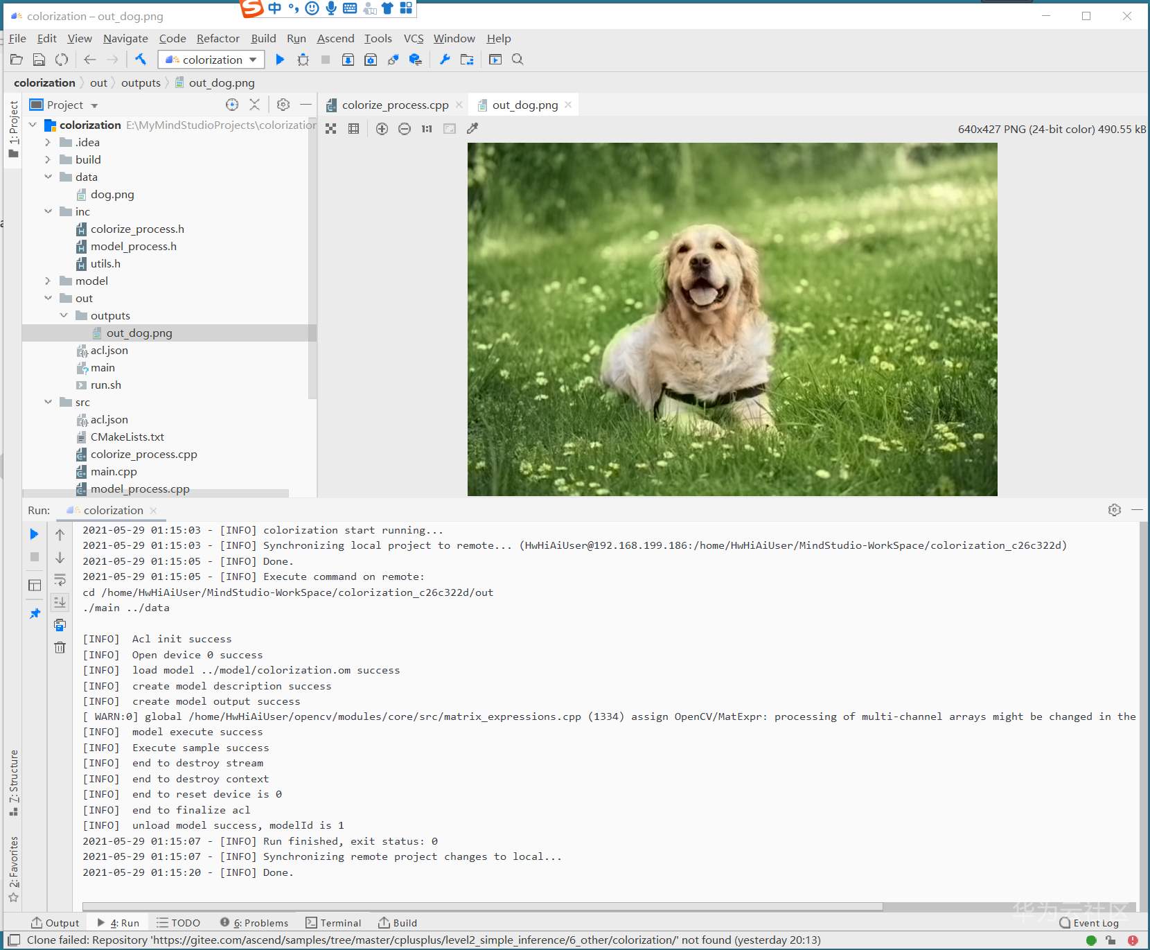Open settings with the blue wrench icon
The width and height of the screenshot is (1150, 950).
point(445,60)
